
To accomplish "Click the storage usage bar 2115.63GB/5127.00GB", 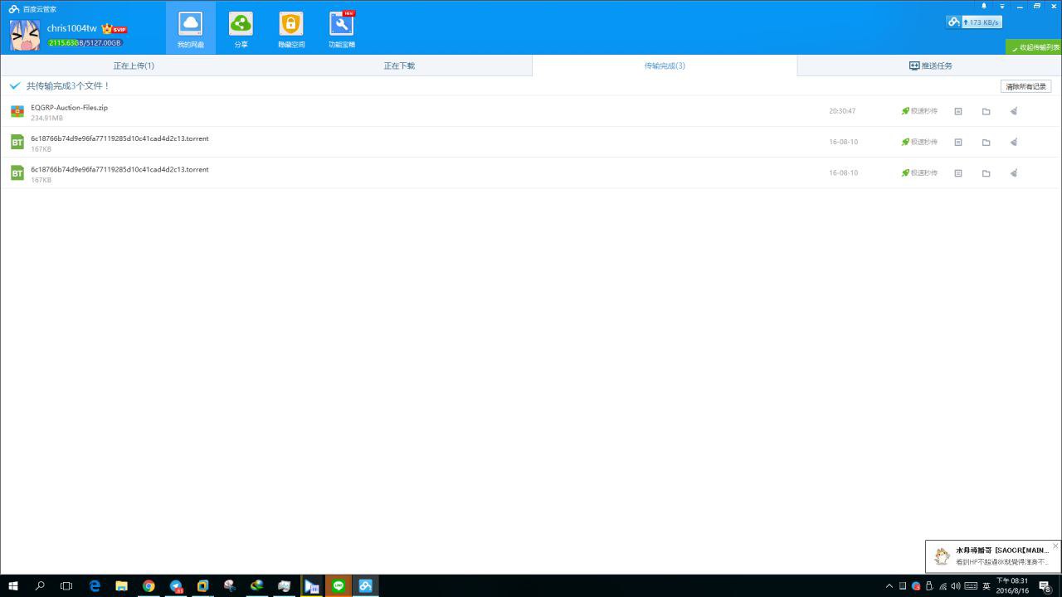I will [x=85, y=43].
